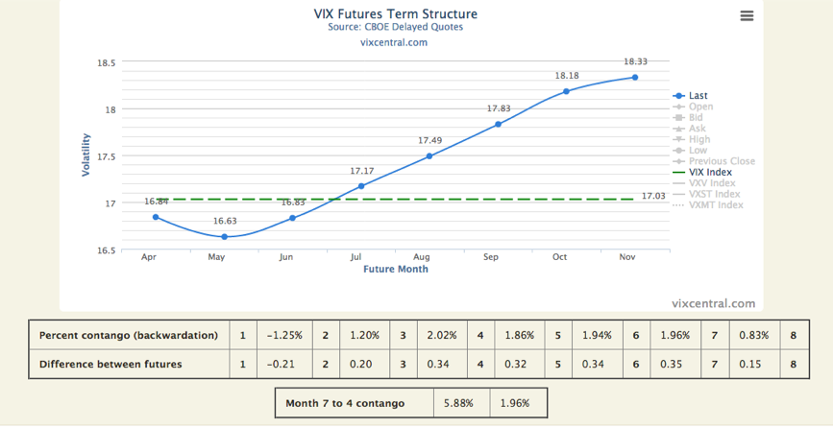The height and width of the screenshot is (428, 833).
Task: Select the November data point at 18.33
Action: tap(635, 77)
